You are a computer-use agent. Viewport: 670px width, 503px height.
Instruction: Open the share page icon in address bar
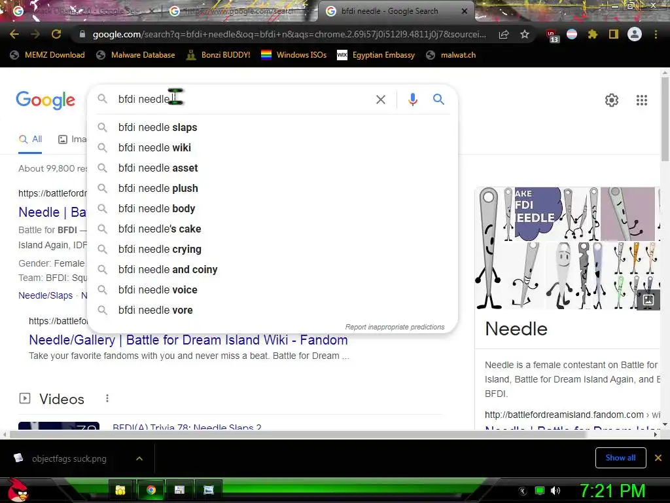[504, 35]
